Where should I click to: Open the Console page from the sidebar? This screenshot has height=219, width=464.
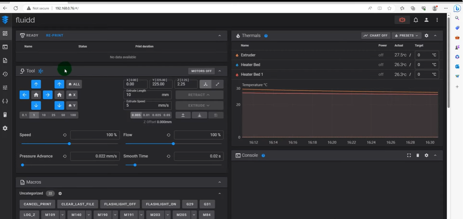[5, 47]
